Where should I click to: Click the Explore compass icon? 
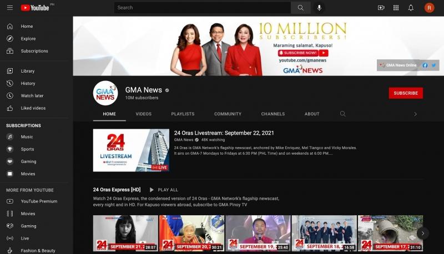pyautogui.click(x=10, y=38)
